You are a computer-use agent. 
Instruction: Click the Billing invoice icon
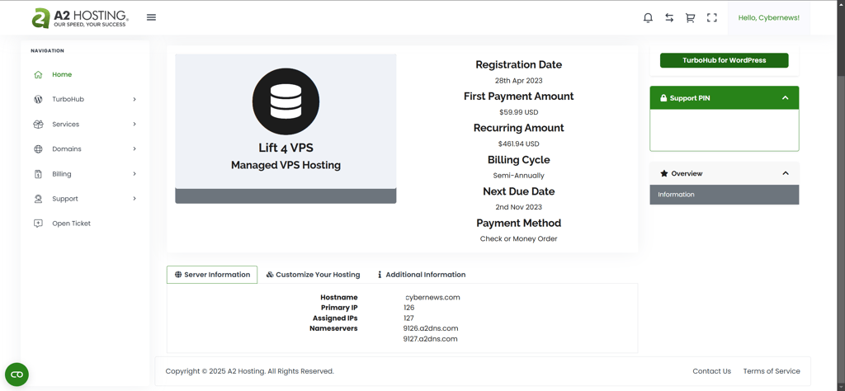[38, 174]
